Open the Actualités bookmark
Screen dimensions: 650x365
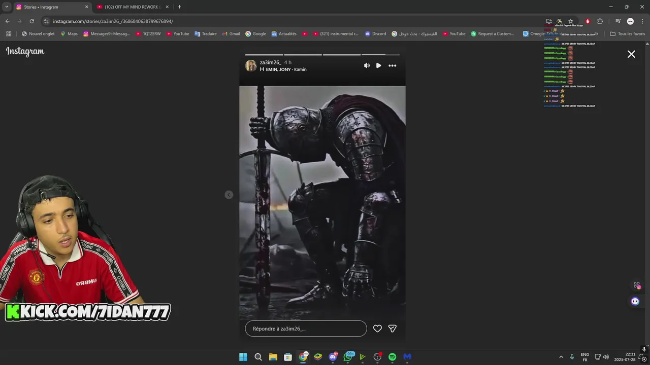284,34
